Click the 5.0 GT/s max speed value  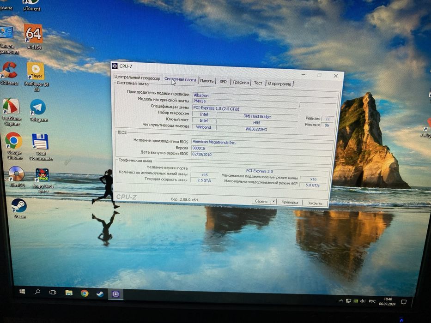pos(313,185)
